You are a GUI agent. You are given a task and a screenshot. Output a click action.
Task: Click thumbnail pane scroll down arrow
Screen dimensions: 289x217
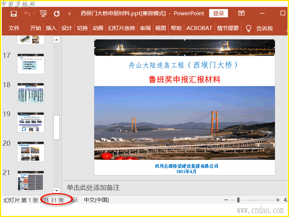pos(57,190)
